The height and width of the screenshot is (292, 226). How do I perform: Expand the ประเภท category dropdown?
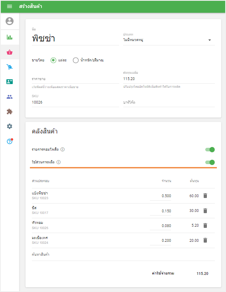[x=169, y=40]
